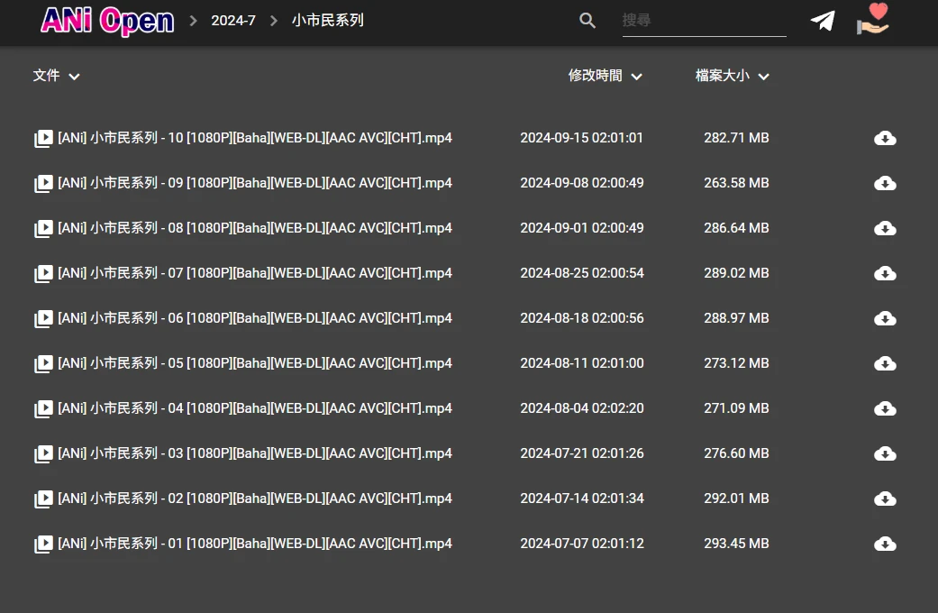Download episode 07 via cloud icon
This screenshot has width=938, height=613.
tap(885, 273)
